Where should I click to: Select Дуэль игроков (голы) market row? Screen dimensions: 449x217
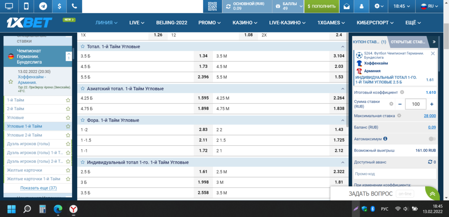click(x=38, y=144)
